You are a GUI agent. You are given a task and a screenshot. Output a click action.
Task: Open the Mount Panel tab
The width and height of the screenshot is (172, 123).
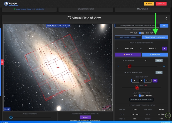(x=142, y=9)
